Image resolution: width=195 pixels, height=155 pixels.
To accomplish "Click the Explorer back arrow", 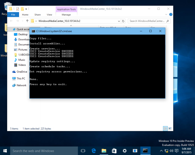I will (x=11, y=21).
